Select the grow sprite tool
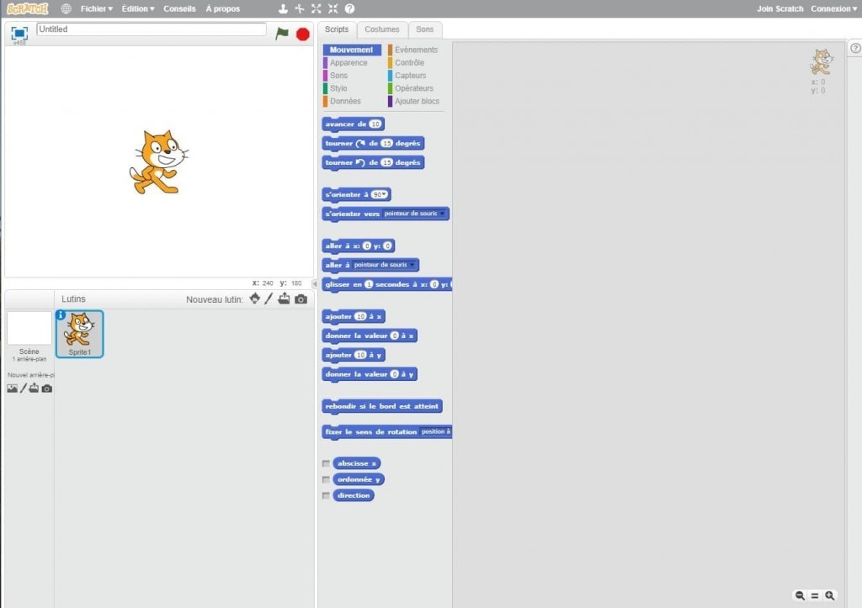The width and height of the screenshot is (862, 608). pyautogui.click(x=316, y=8)
